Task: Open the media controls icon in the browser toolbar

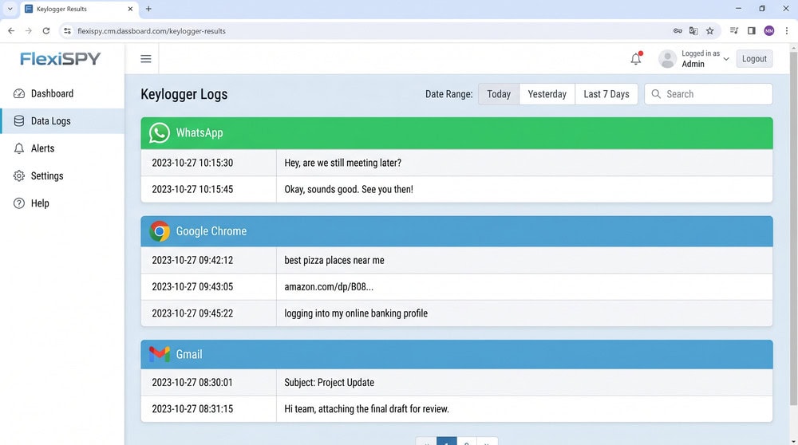Action: (x=734, y=31)
